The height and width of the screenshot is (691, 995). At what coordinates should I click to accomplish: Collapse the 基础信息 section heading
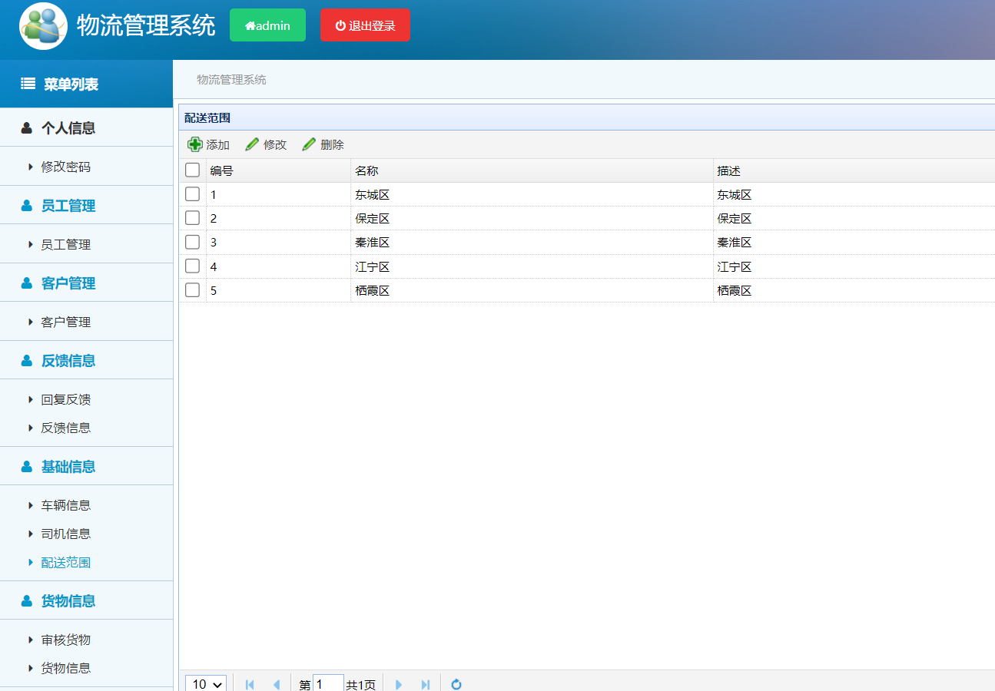(x=86, y=466)
